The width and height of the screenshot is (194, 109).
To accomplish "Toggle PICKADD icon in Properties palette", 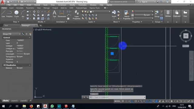I will (23, 34).
